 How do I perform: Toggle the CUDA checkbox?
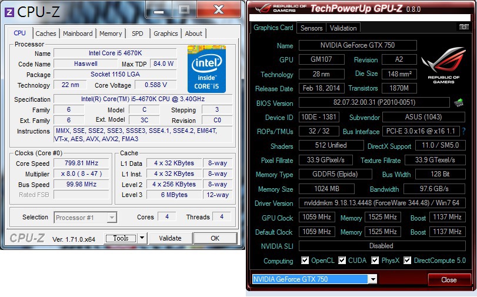342,260
